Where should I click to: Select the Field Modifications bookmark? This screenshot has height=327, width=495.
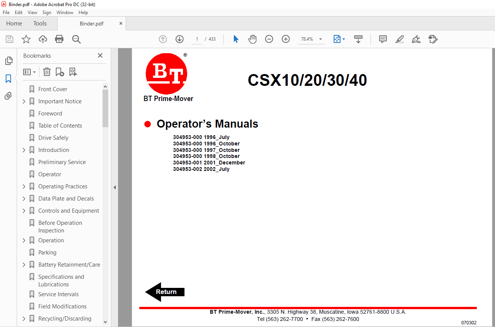(x=62, y=306)
